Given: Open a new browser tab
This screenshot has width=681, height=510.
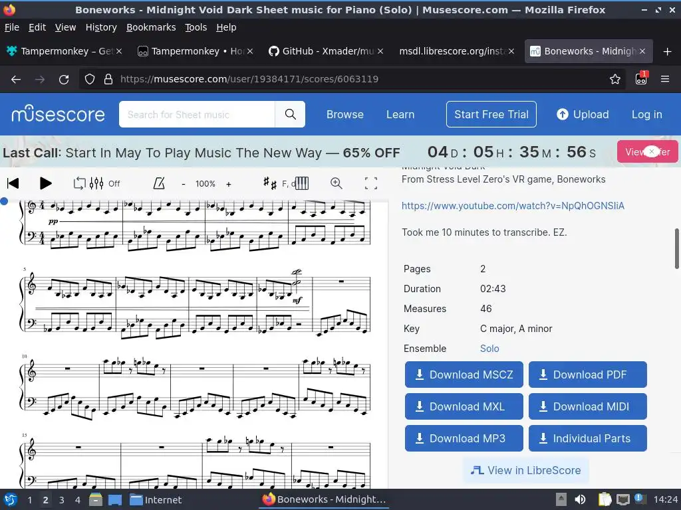Looking at the screenshot, I should [x=668, y=52].
